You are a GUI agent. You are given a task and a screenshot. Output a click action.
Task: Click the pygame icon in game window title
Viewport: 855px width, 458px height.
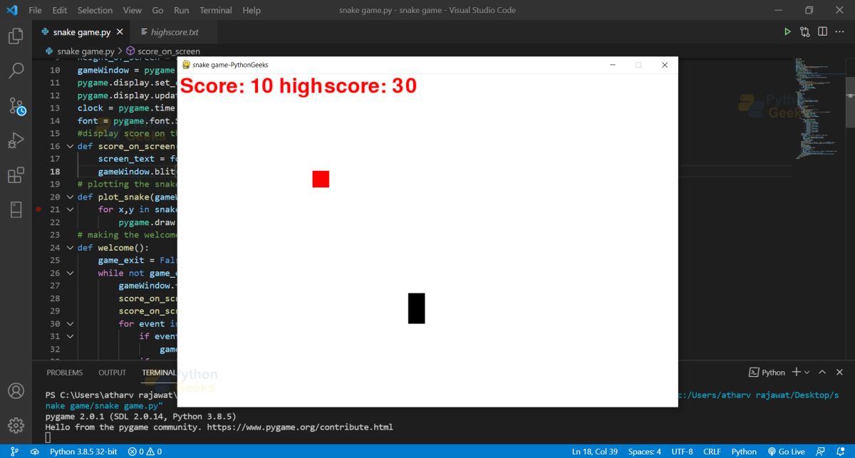tap(186, 65)
